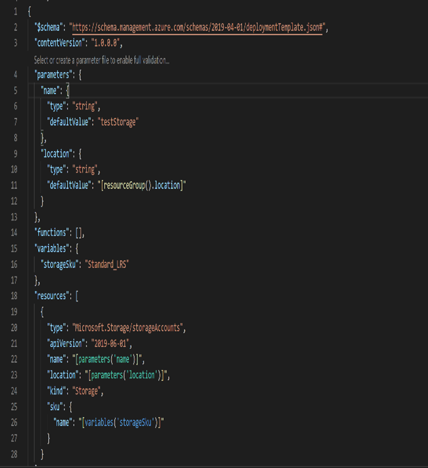Click line number 4 in the gutter
Screen dimensions: 428x468
(15, 75)
